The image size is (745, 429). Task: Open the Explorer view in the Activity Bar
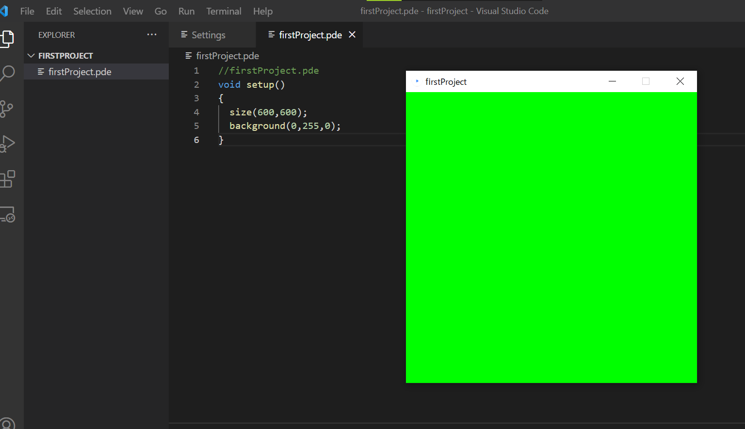[7, 38]
